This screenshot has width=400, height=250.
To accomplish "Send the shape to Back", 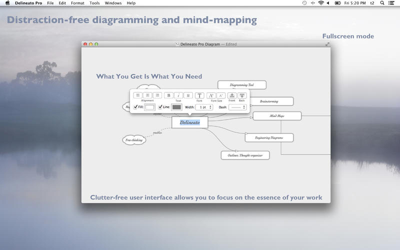I will [242, 95].
